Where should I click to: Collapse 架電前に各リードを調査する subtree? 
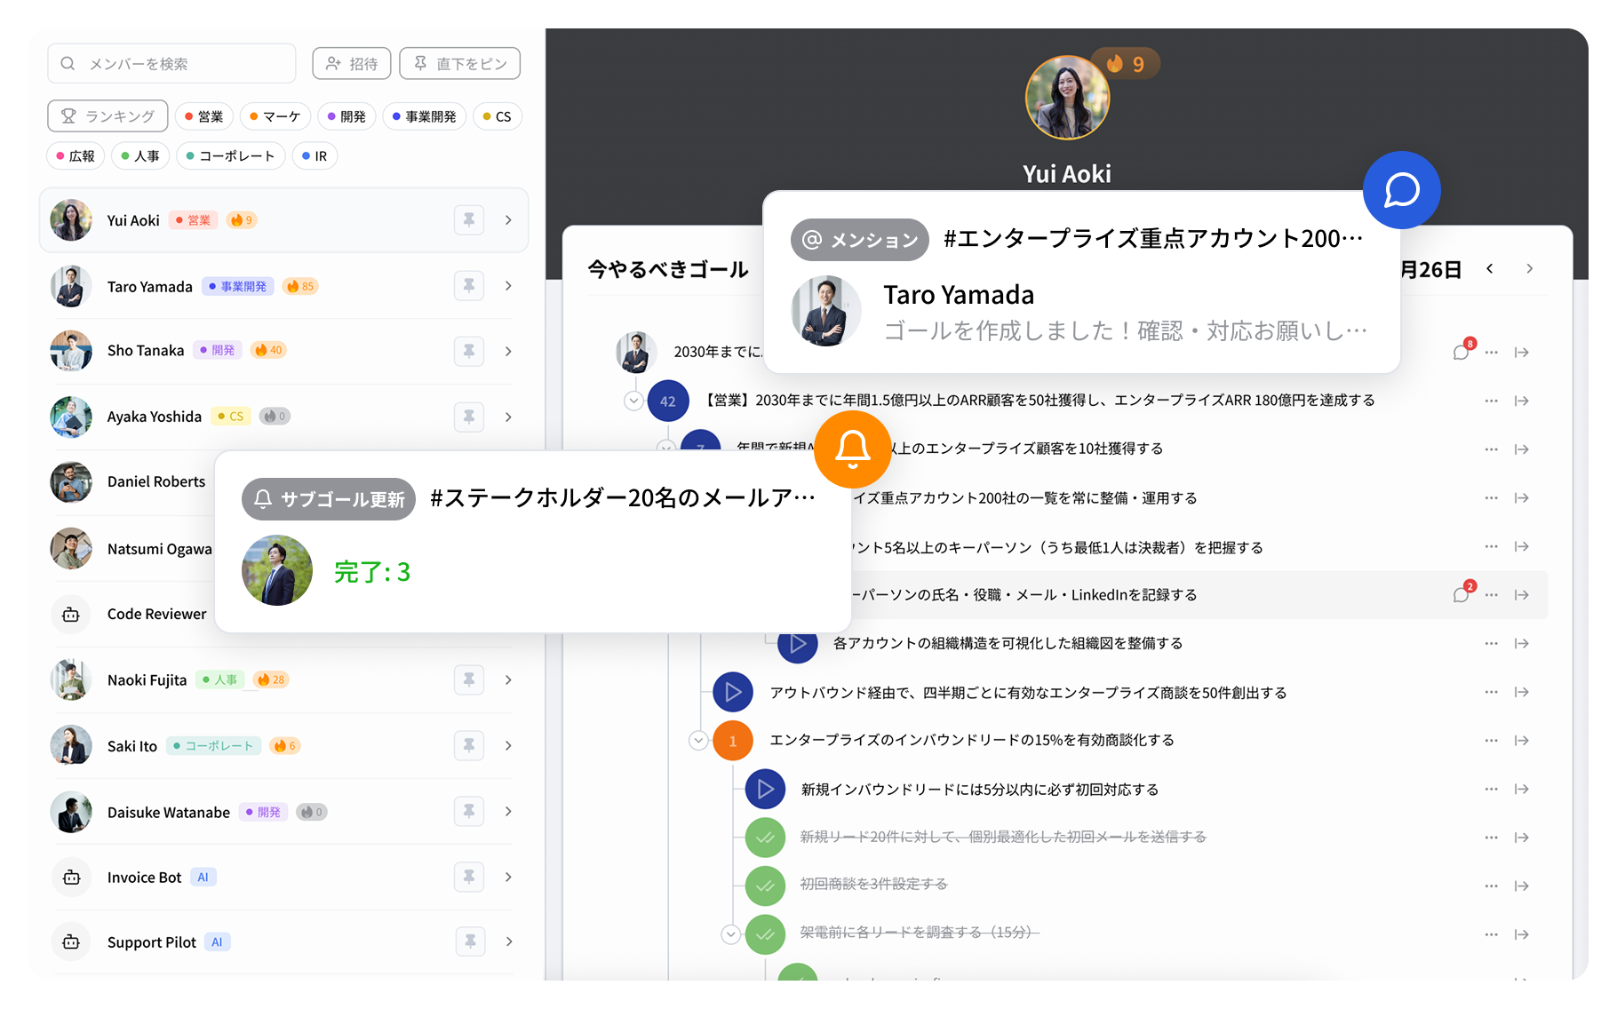730,934
